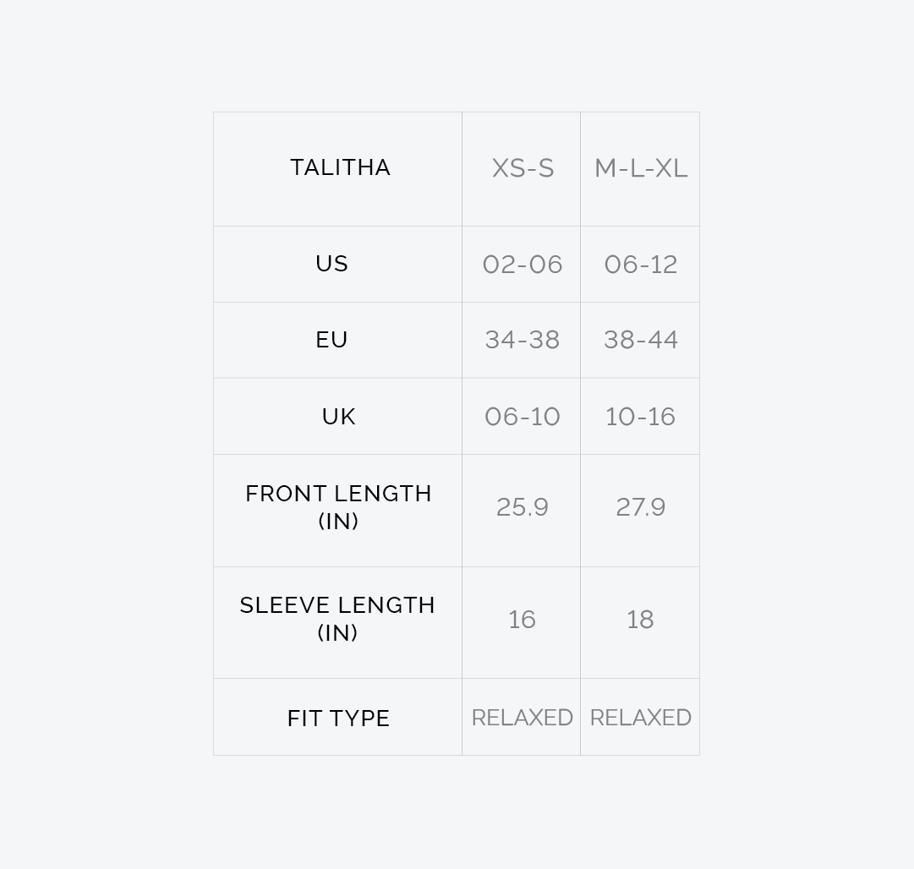Viewport: 914px width, 869px height.
Task: Click the UK row label
Action: coord(338,417)
